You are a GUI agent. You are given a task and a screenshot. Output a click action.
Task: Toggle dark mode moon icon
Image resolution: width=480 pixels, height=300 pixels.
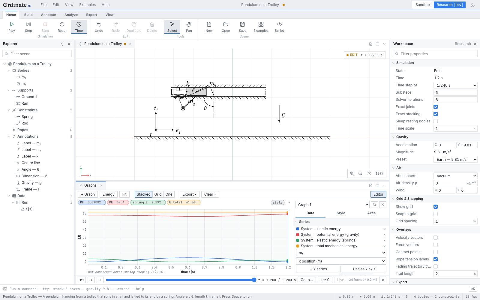point(473,5)
